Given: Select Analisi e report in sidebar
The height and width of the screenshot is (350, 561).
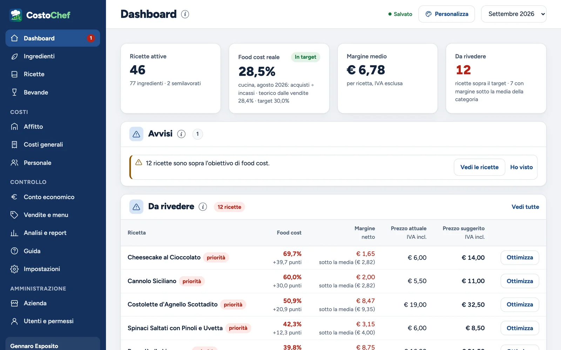Looking at the screenshot, I should [53, 233].
